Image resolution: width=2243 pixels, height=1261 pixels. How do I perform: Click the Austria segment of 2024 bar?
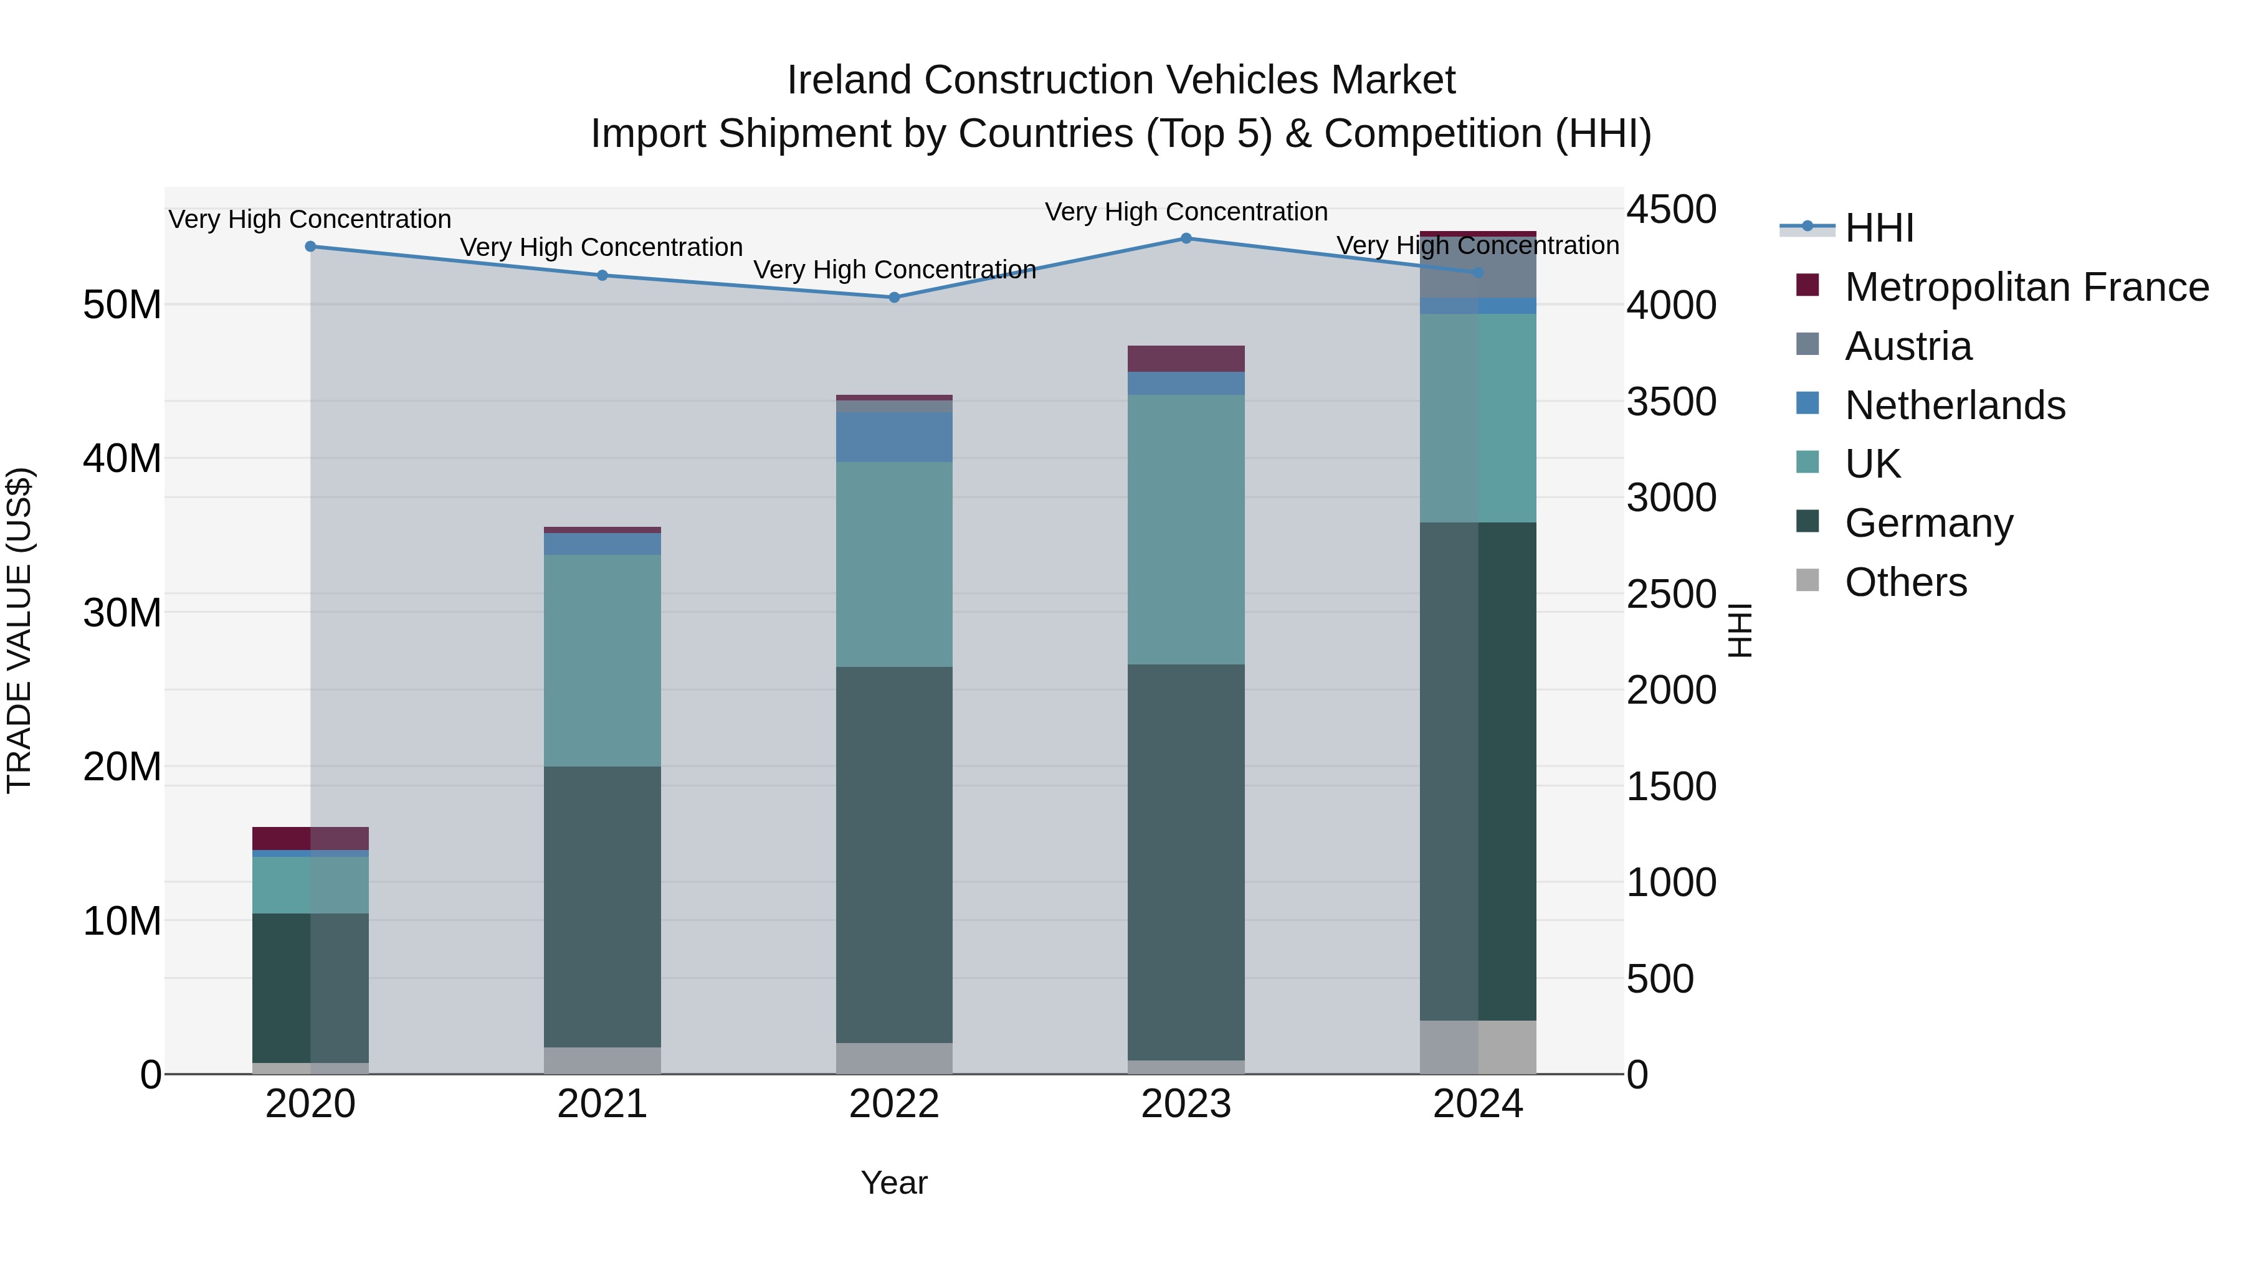tap(1478, 267)
